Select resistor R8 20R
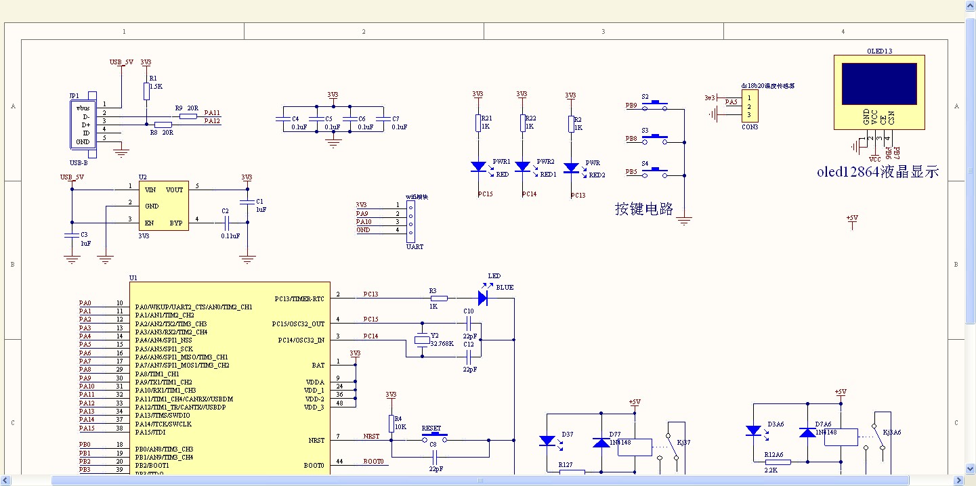 163,125
